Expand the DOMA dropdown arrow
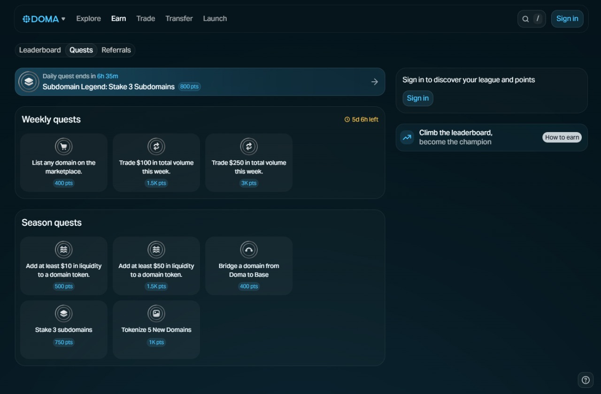 63,19
